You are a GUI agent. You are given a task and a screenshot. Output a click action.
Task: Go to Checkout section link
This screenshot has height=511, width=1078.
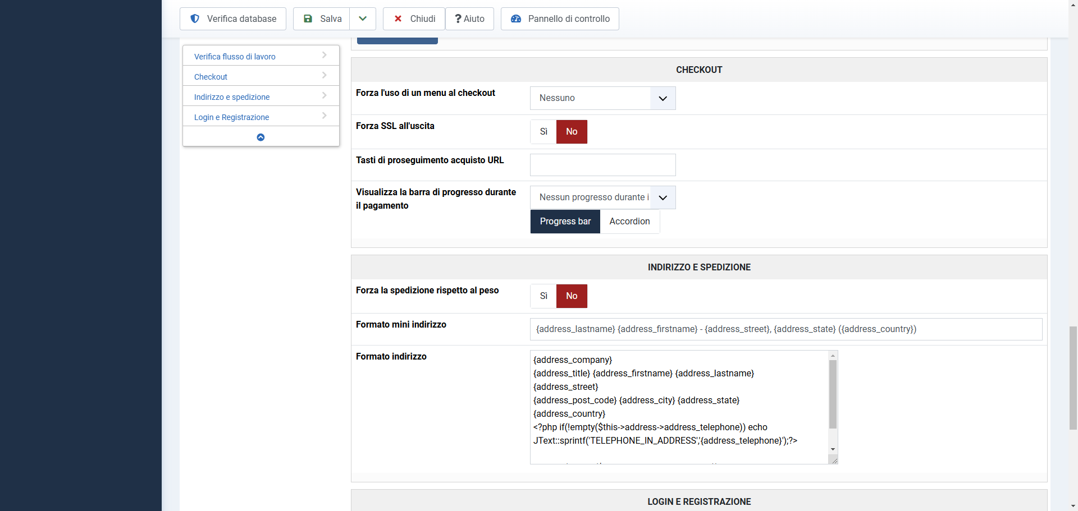[211, 77]
